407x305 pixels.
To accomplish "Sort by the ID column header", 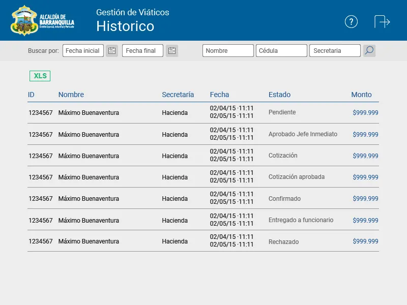I will coord(31,95).
